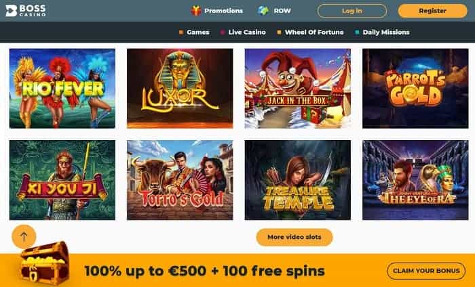Click the Register button

click(x=433, y=11)
